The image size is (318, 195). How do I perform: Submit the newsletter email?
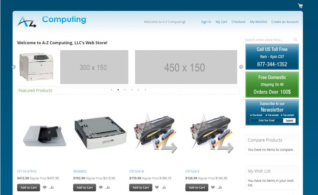(x=289, y=121)
